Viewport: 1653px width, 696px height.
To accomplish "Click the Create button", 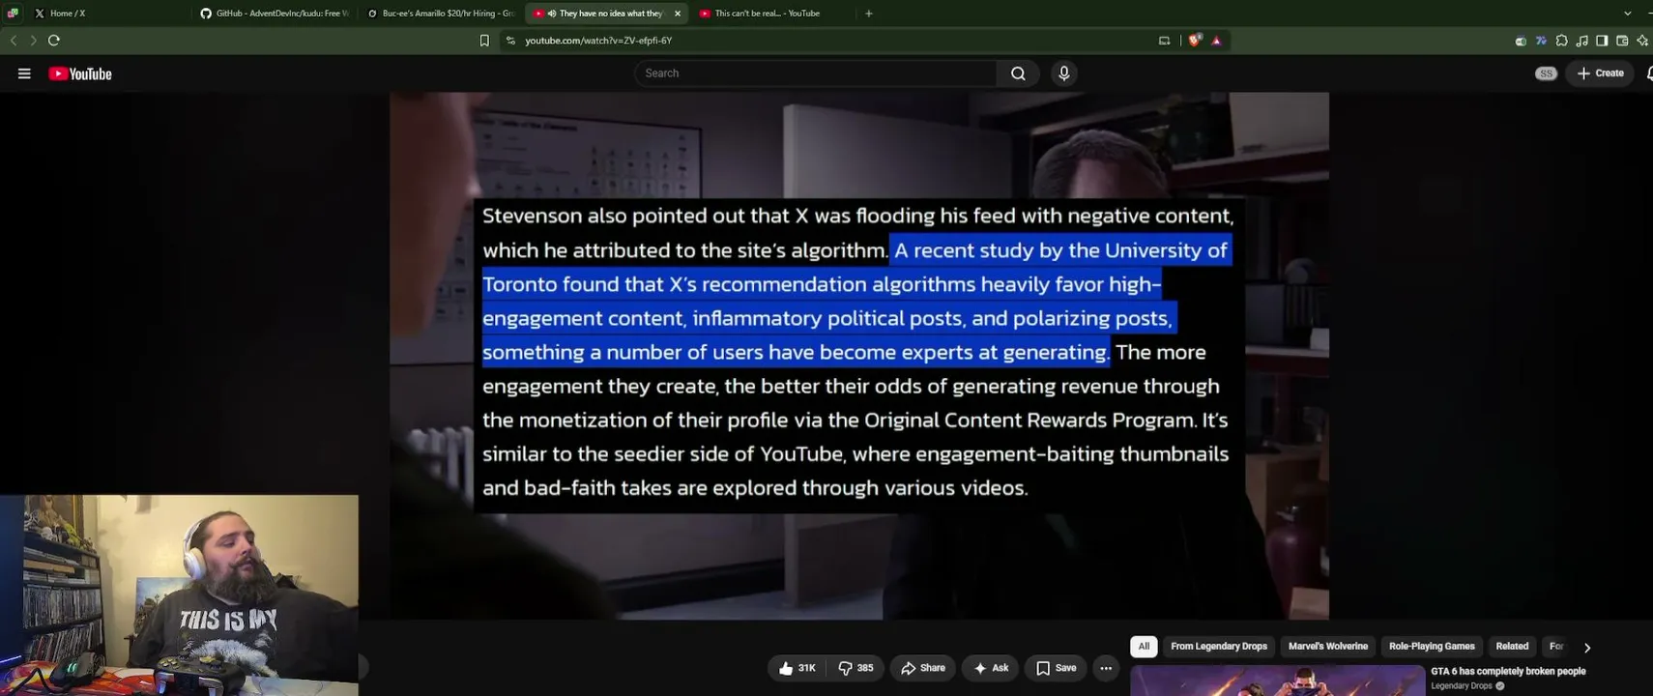I will coord(1601,73).
